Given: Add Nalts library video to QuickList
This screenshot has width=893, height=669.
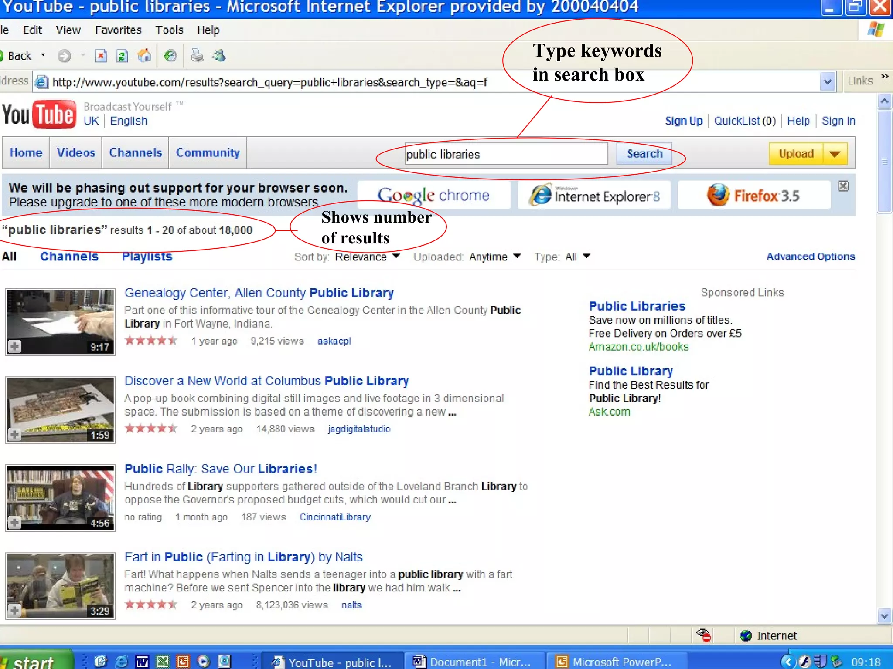Looking at the screenshot, I should [14, 611].
